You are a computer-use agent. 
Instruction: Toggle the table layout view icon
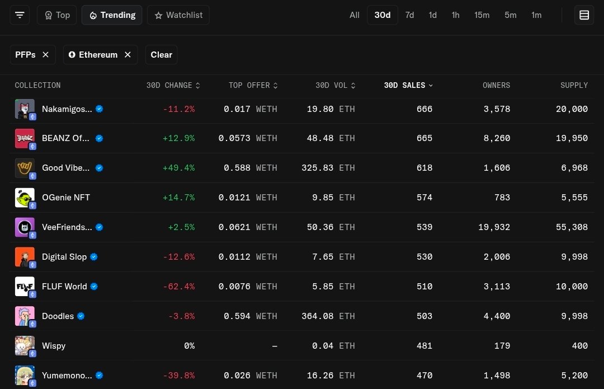pyautogui.click(x=584, y=15)
